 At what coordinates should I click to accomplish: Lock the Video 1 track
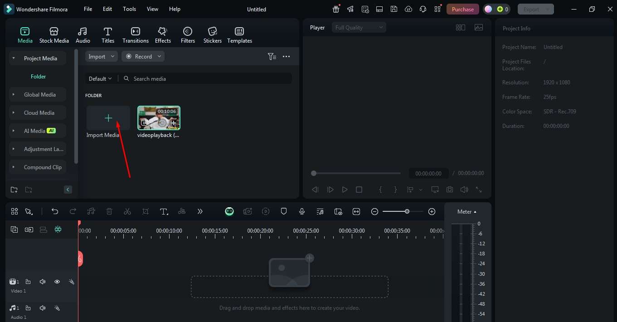[28, 282]
